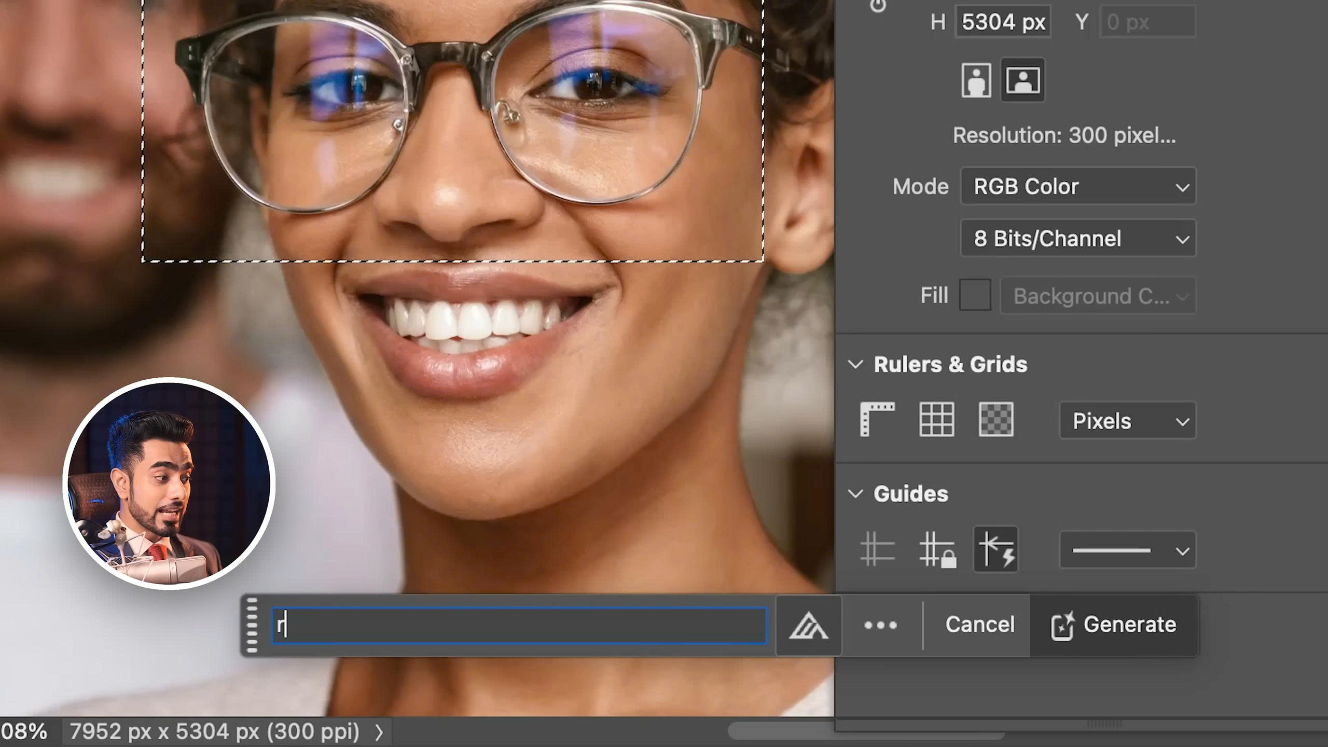Select portrait orientation icon

click(976, 80)
